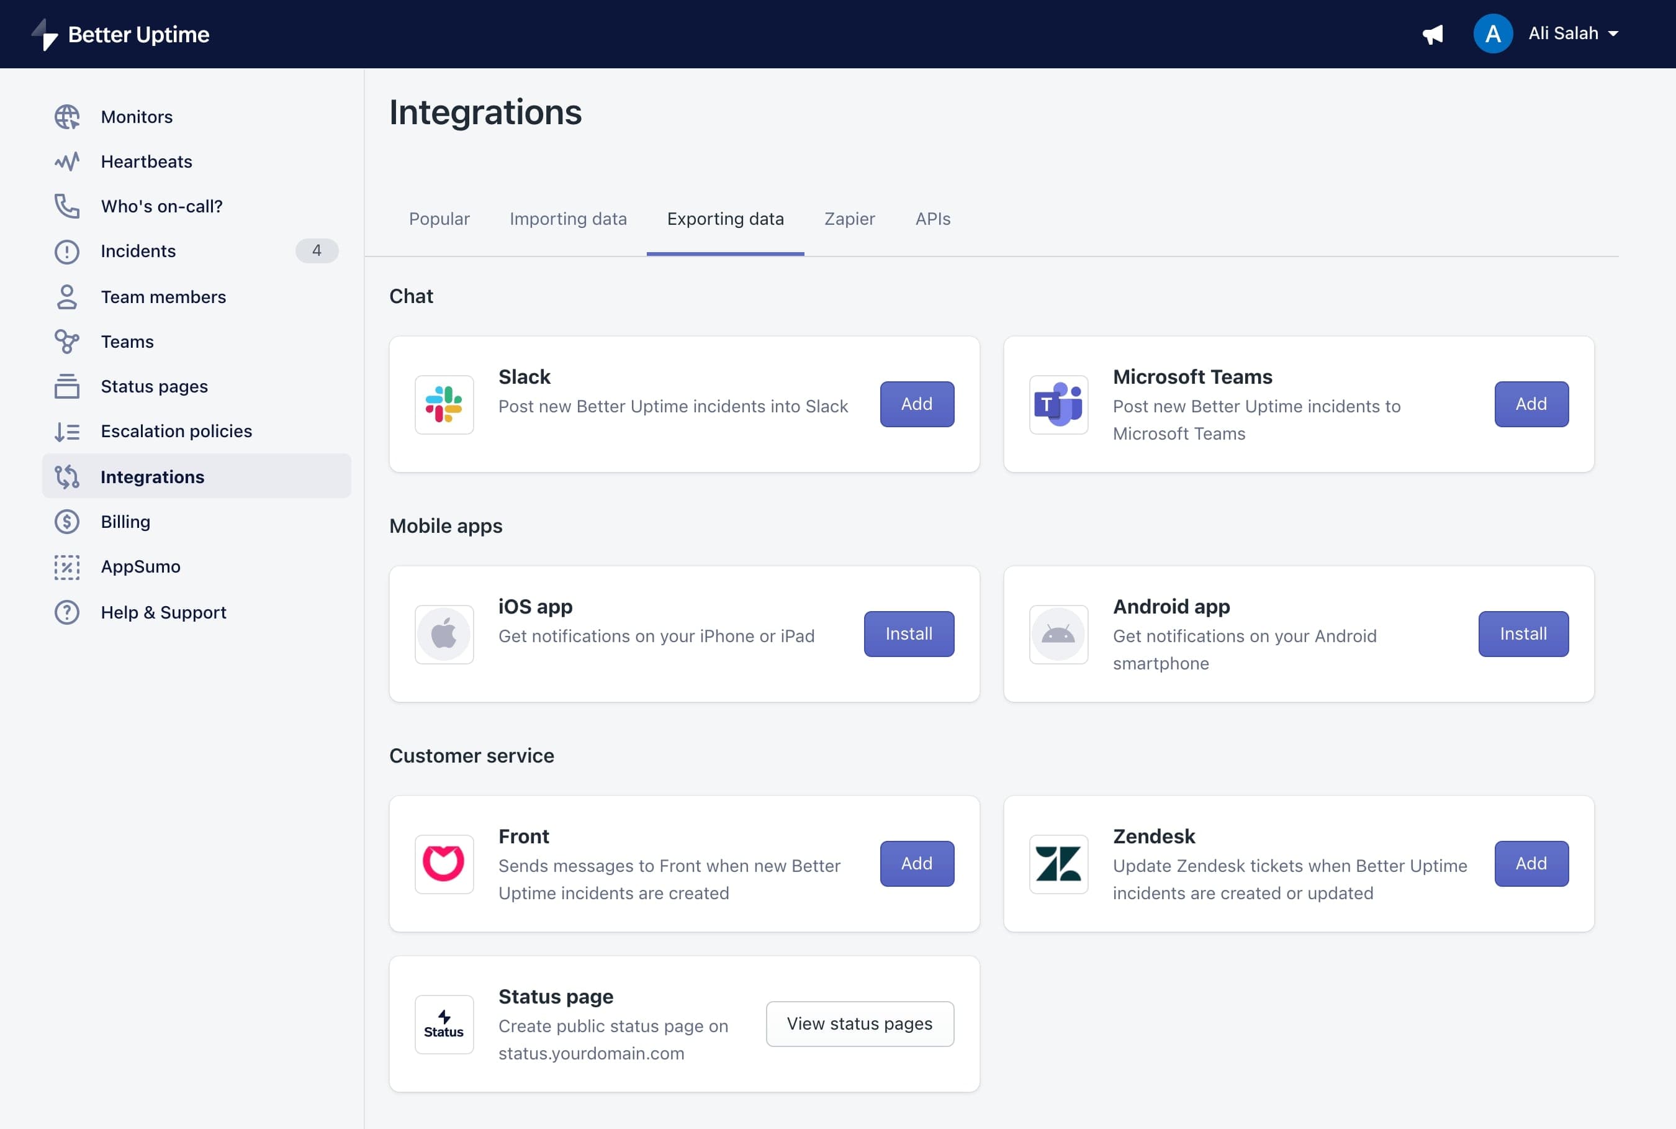
Task: Open the Zapier tab
Action: pos(849,219)
